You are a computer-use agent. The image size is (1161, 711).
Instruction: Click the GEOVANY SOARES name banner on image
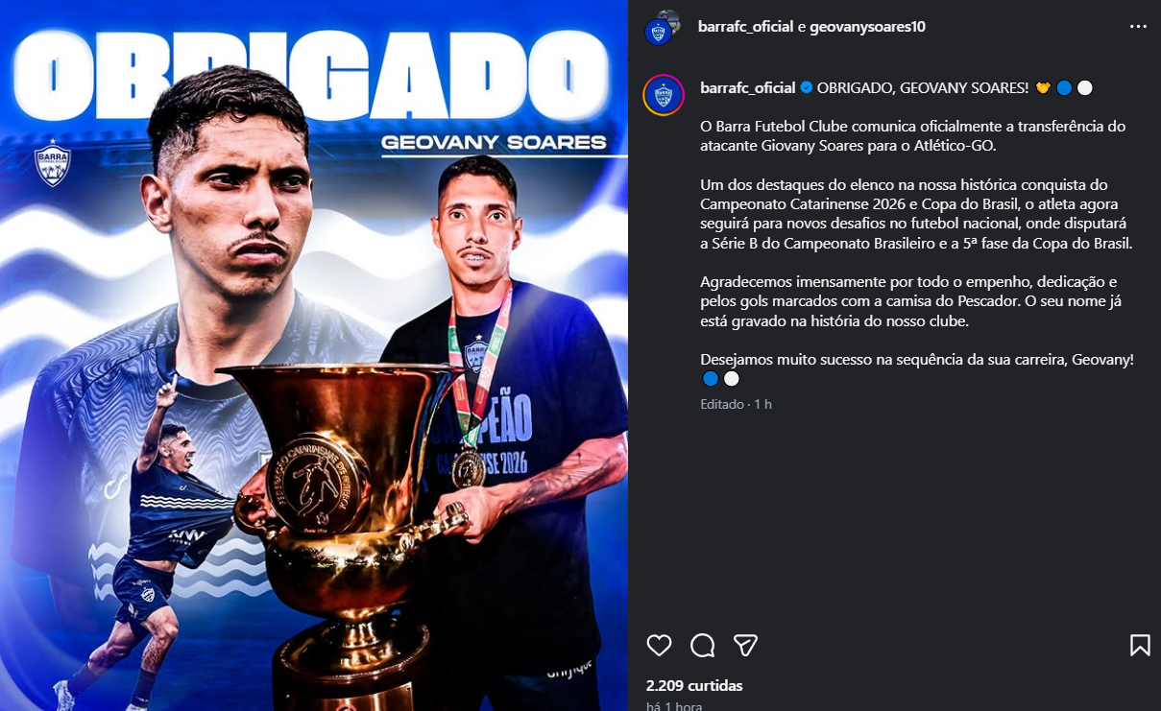tap(494, 143)
